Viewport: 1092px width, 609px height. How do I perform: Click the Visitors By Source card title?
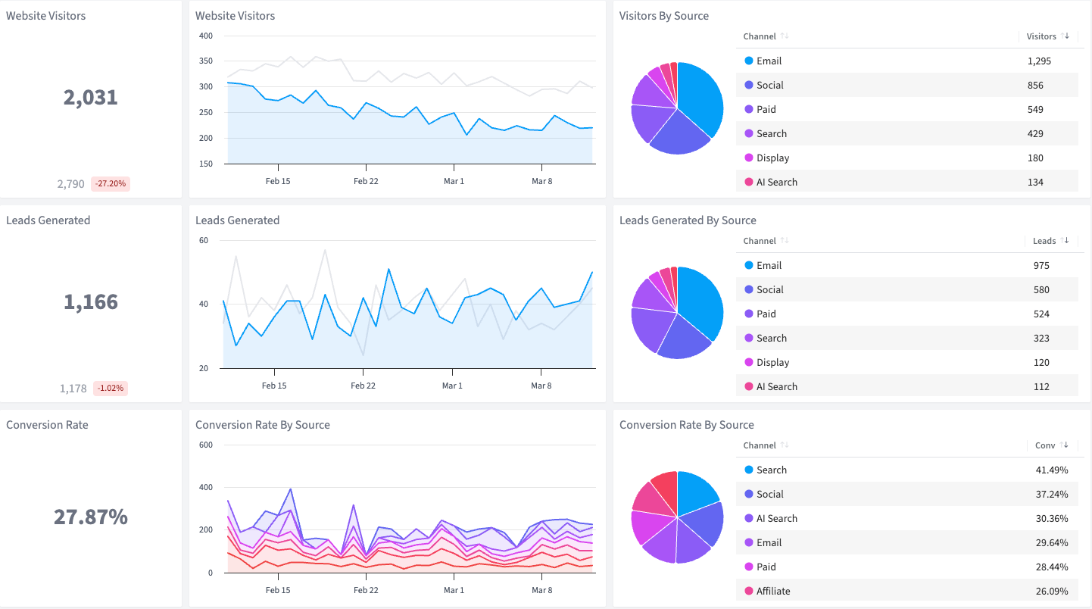pyautogui.click(x=664, y=16)
